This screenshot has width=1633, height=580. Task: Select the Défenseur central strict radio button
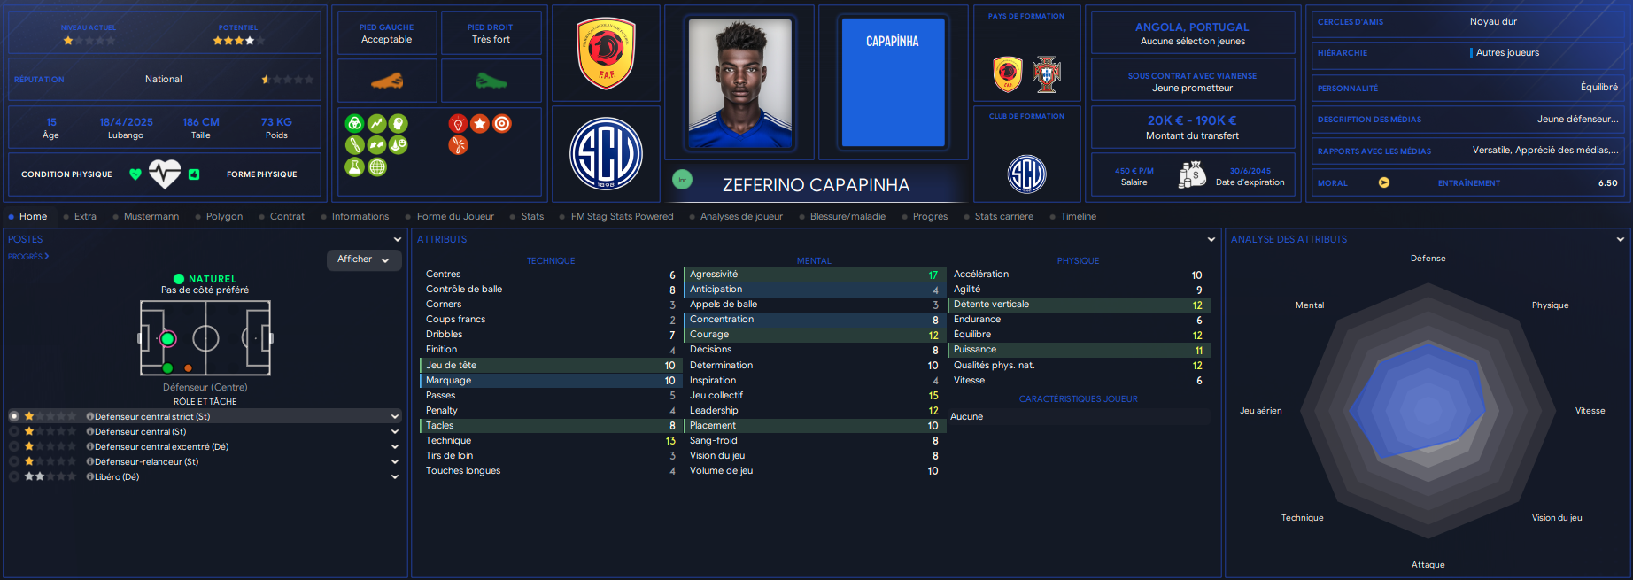(x=14, y=416)
